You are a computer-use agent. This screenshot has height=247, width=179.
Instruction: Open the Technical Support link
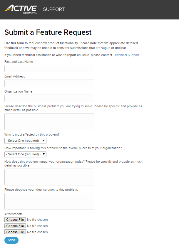(126, 55)
